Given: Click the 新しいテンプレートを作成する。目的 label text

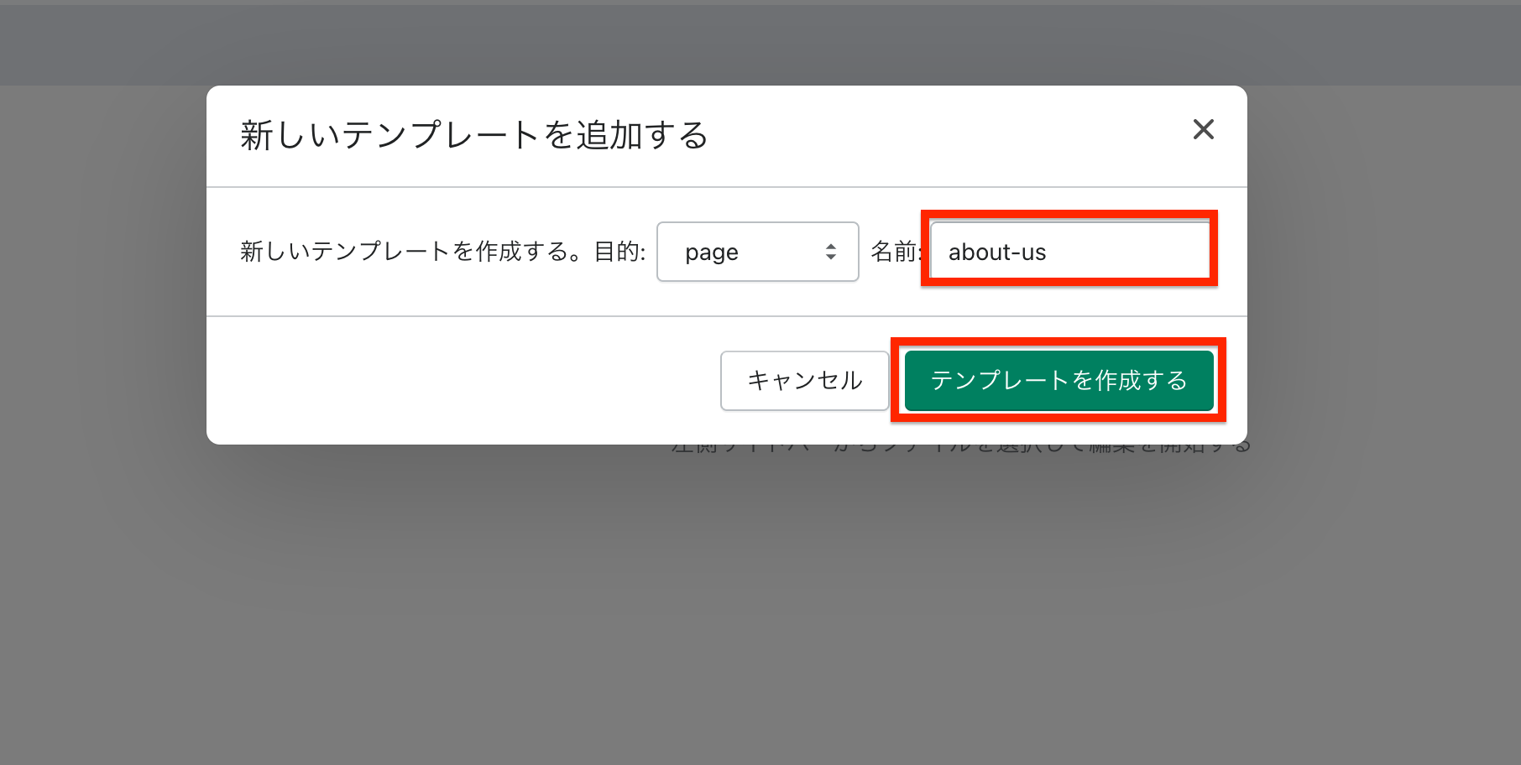Looking at the screenshot, I should [x=442, y=252].
